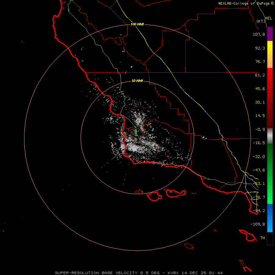
Task: Click the Super-Resolution Base Velocity caption
Action: click(139, 273)
